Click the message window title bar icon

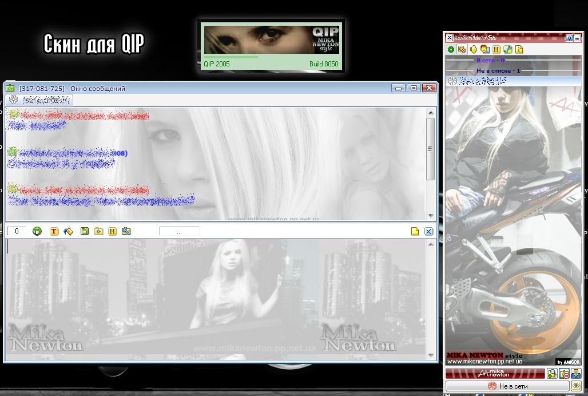[10, 88]
